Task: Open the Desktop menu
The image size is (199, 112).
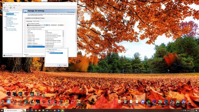Action: pos(10,5)
